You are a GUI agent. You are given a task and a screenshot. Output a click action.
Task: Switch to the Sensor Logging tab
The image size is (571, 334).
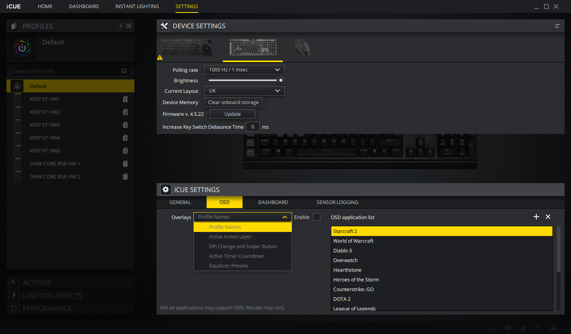337,202
